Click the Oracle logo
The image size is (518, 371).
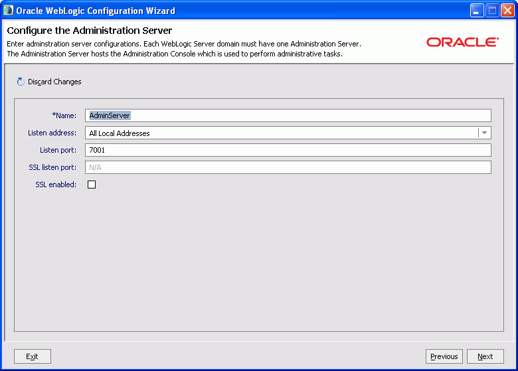point(462,42)
